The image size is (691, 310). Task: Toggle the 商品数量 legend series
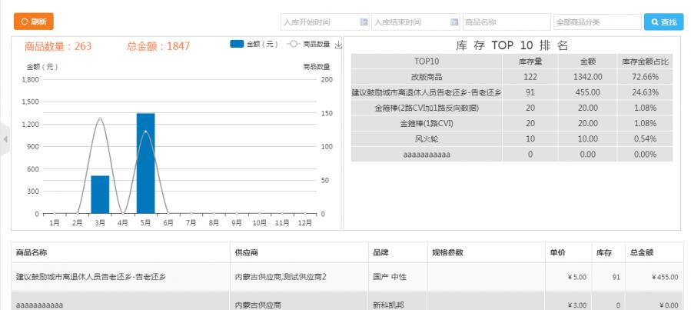coord(308,45)
